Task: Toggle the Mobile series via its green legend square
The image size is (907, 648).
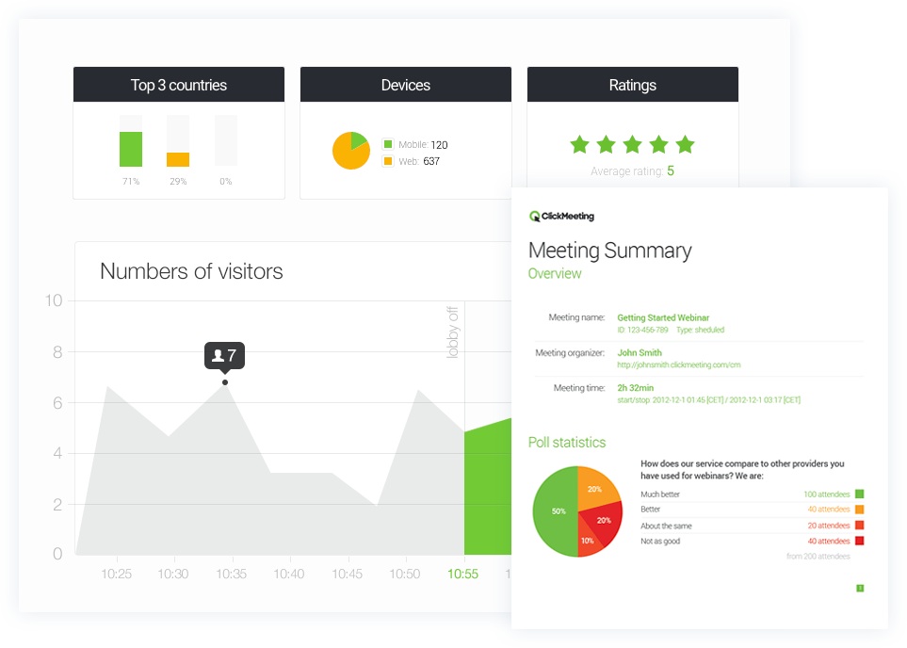Action: click(x=388, y=145)
